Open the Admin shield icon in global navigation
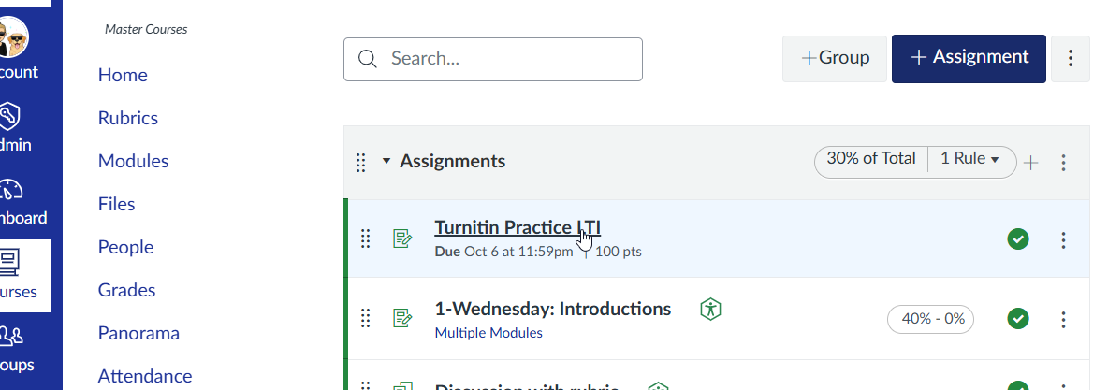Image resolution: width=1108 pixels, height=390 pixels. (9, 118)
